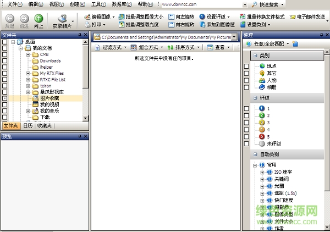Check the 未评级 (unrated) checkbox
Viewport: 330px width, 232px height.
coord(246,143)
